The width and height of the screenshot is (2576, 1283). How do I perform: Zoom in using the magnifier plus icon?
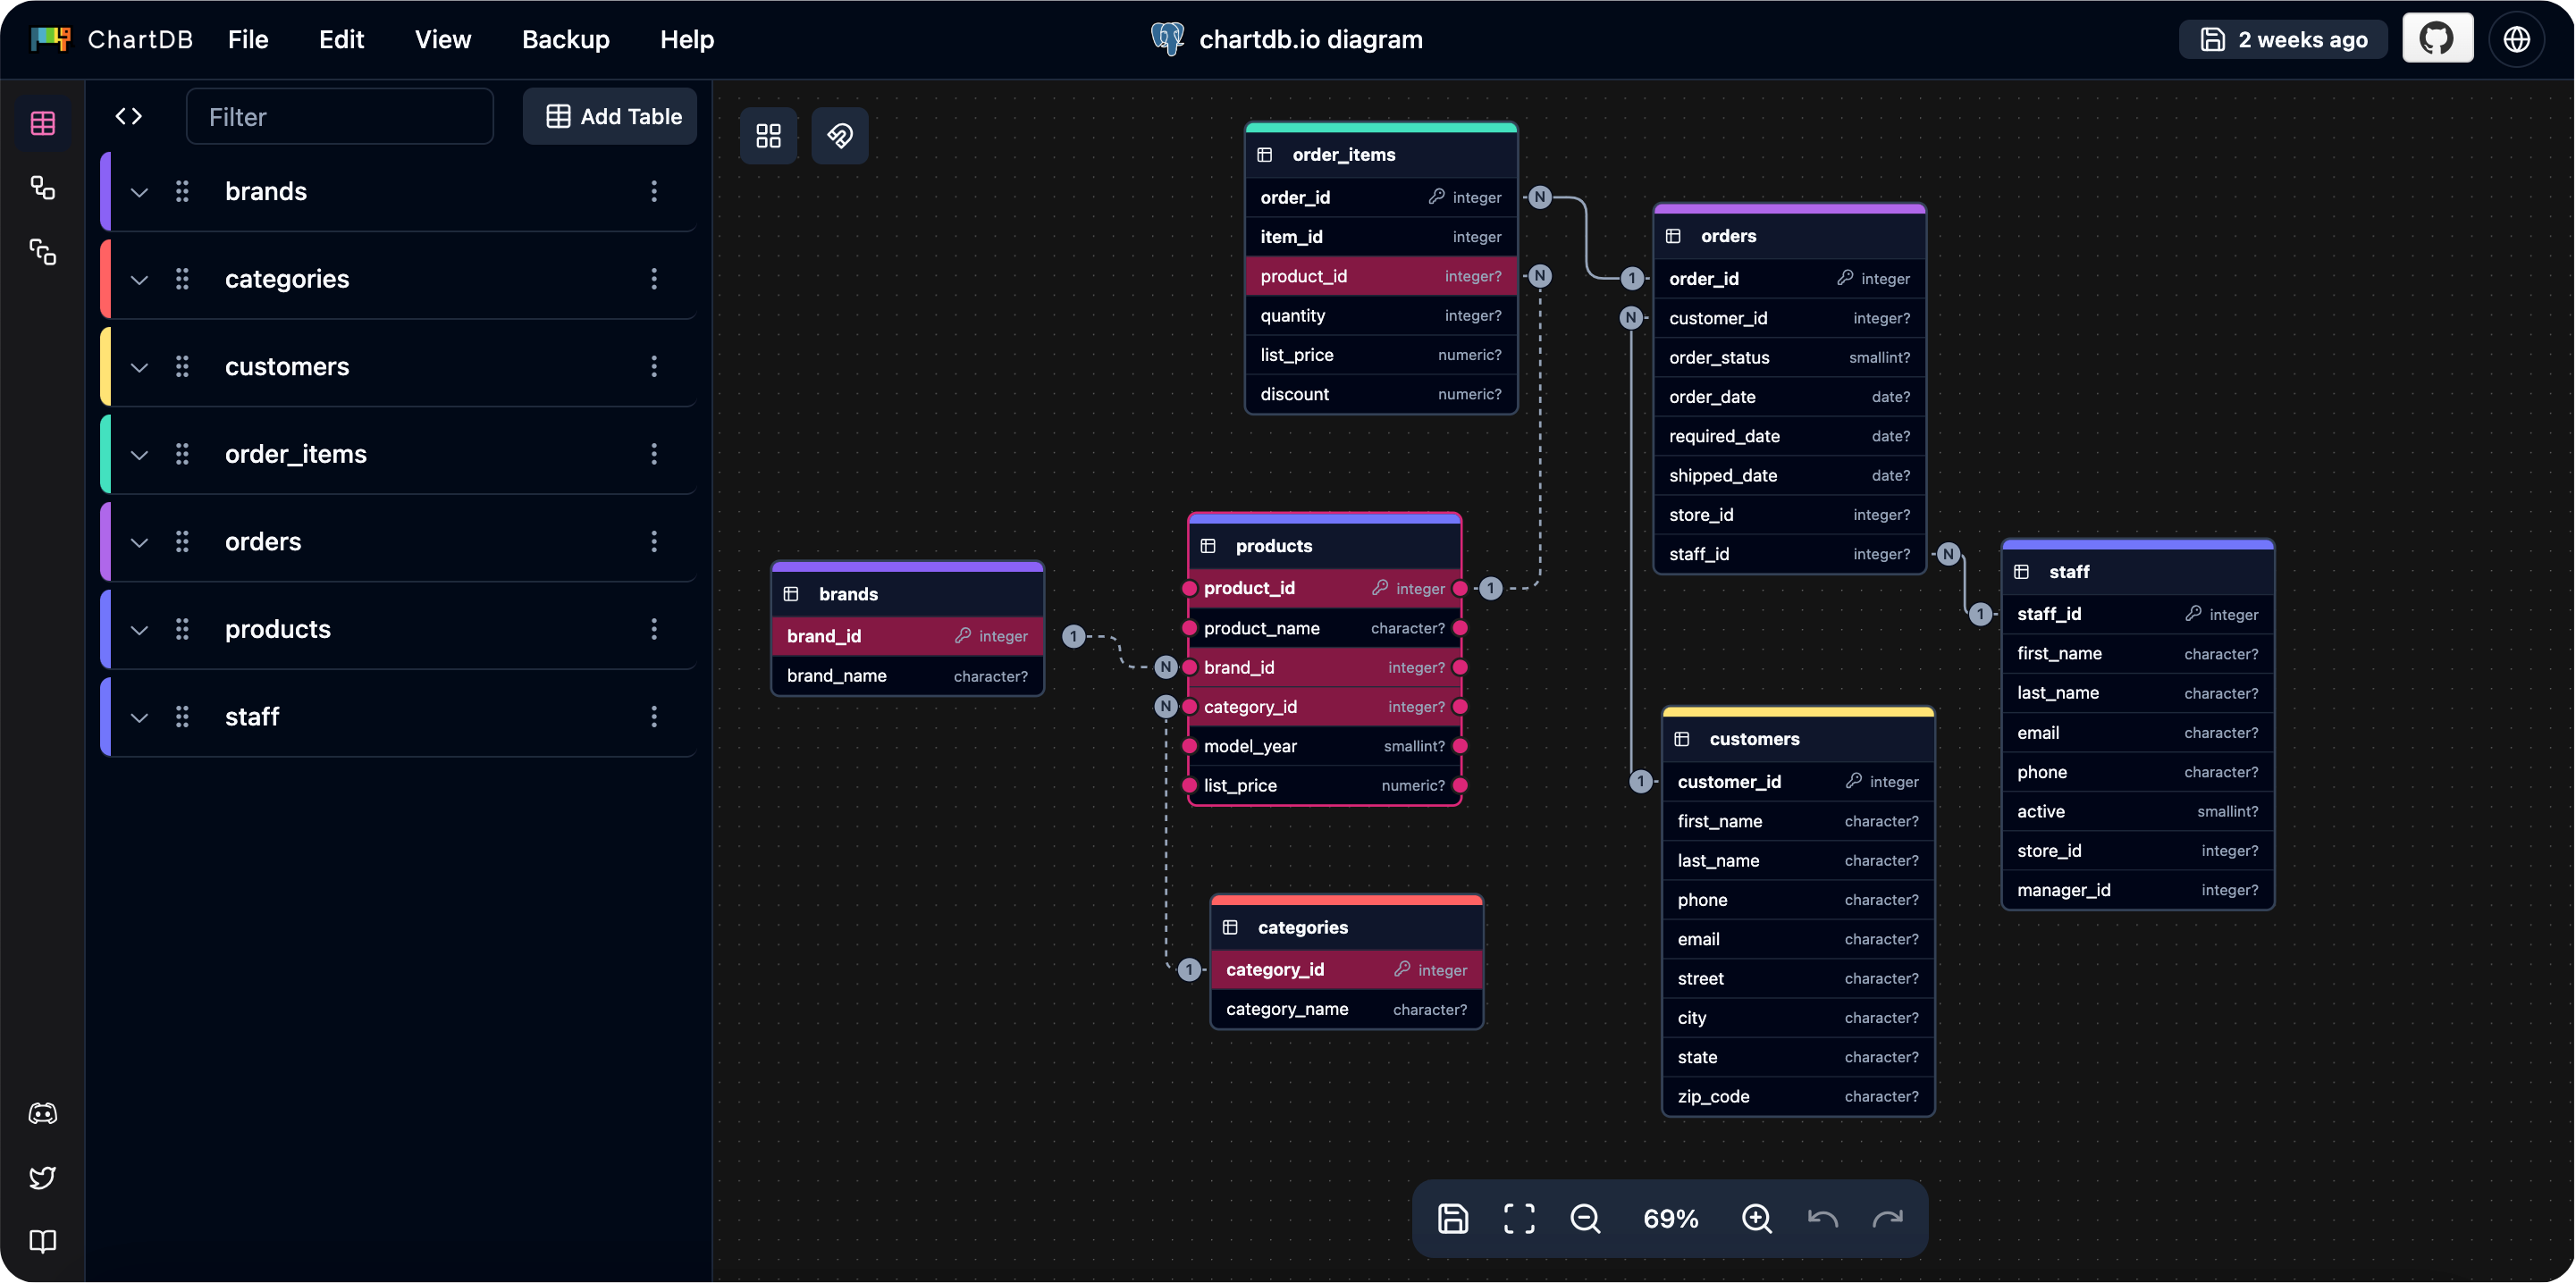pos(1757,1218)
